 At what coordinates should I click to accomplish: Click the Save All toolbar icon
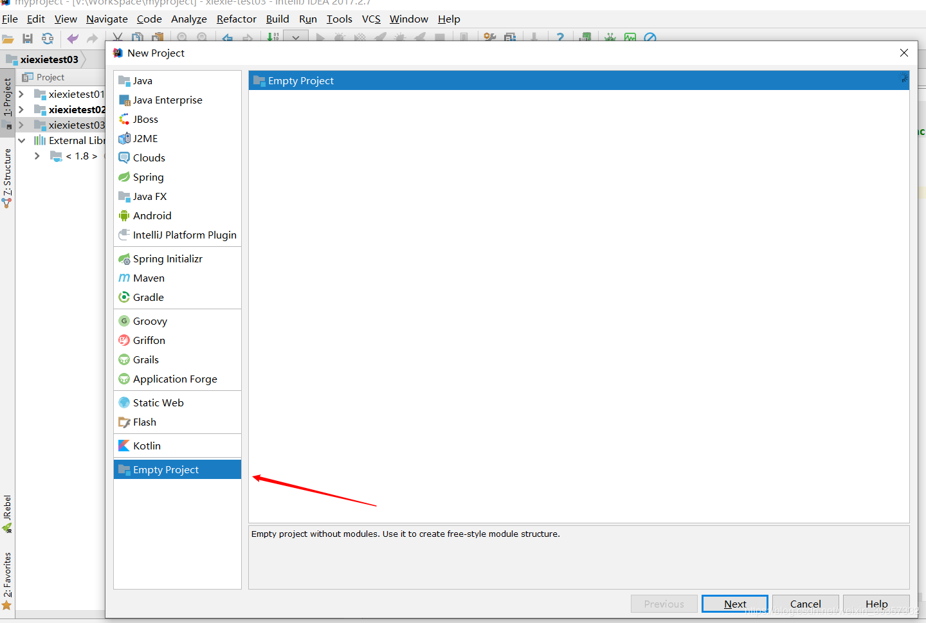click(x=28, y=39)
